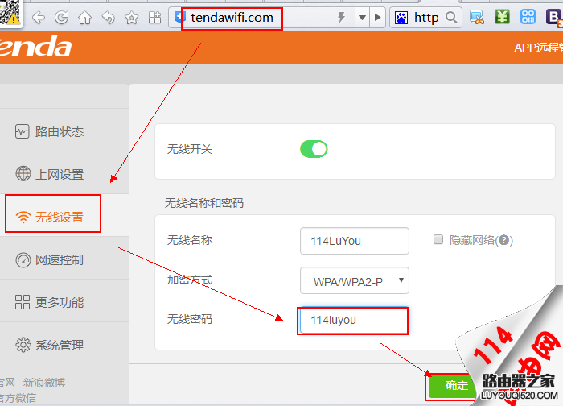Open the 加密方式 WPA/WPA2 dropdown
Screen dimensions: 563x406
[x=355, y=280]
